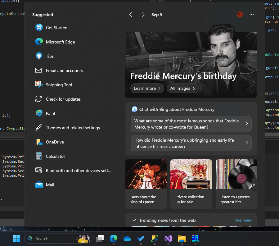Click the All images button
Screen dimensions: 279x246
pos(182,88)
